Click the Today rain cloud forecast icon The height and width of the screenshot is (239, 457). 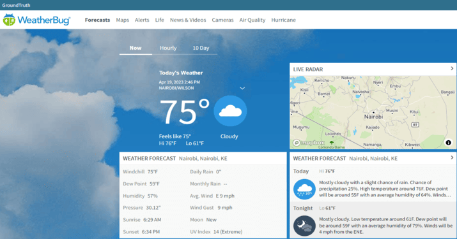pos(304,189)
